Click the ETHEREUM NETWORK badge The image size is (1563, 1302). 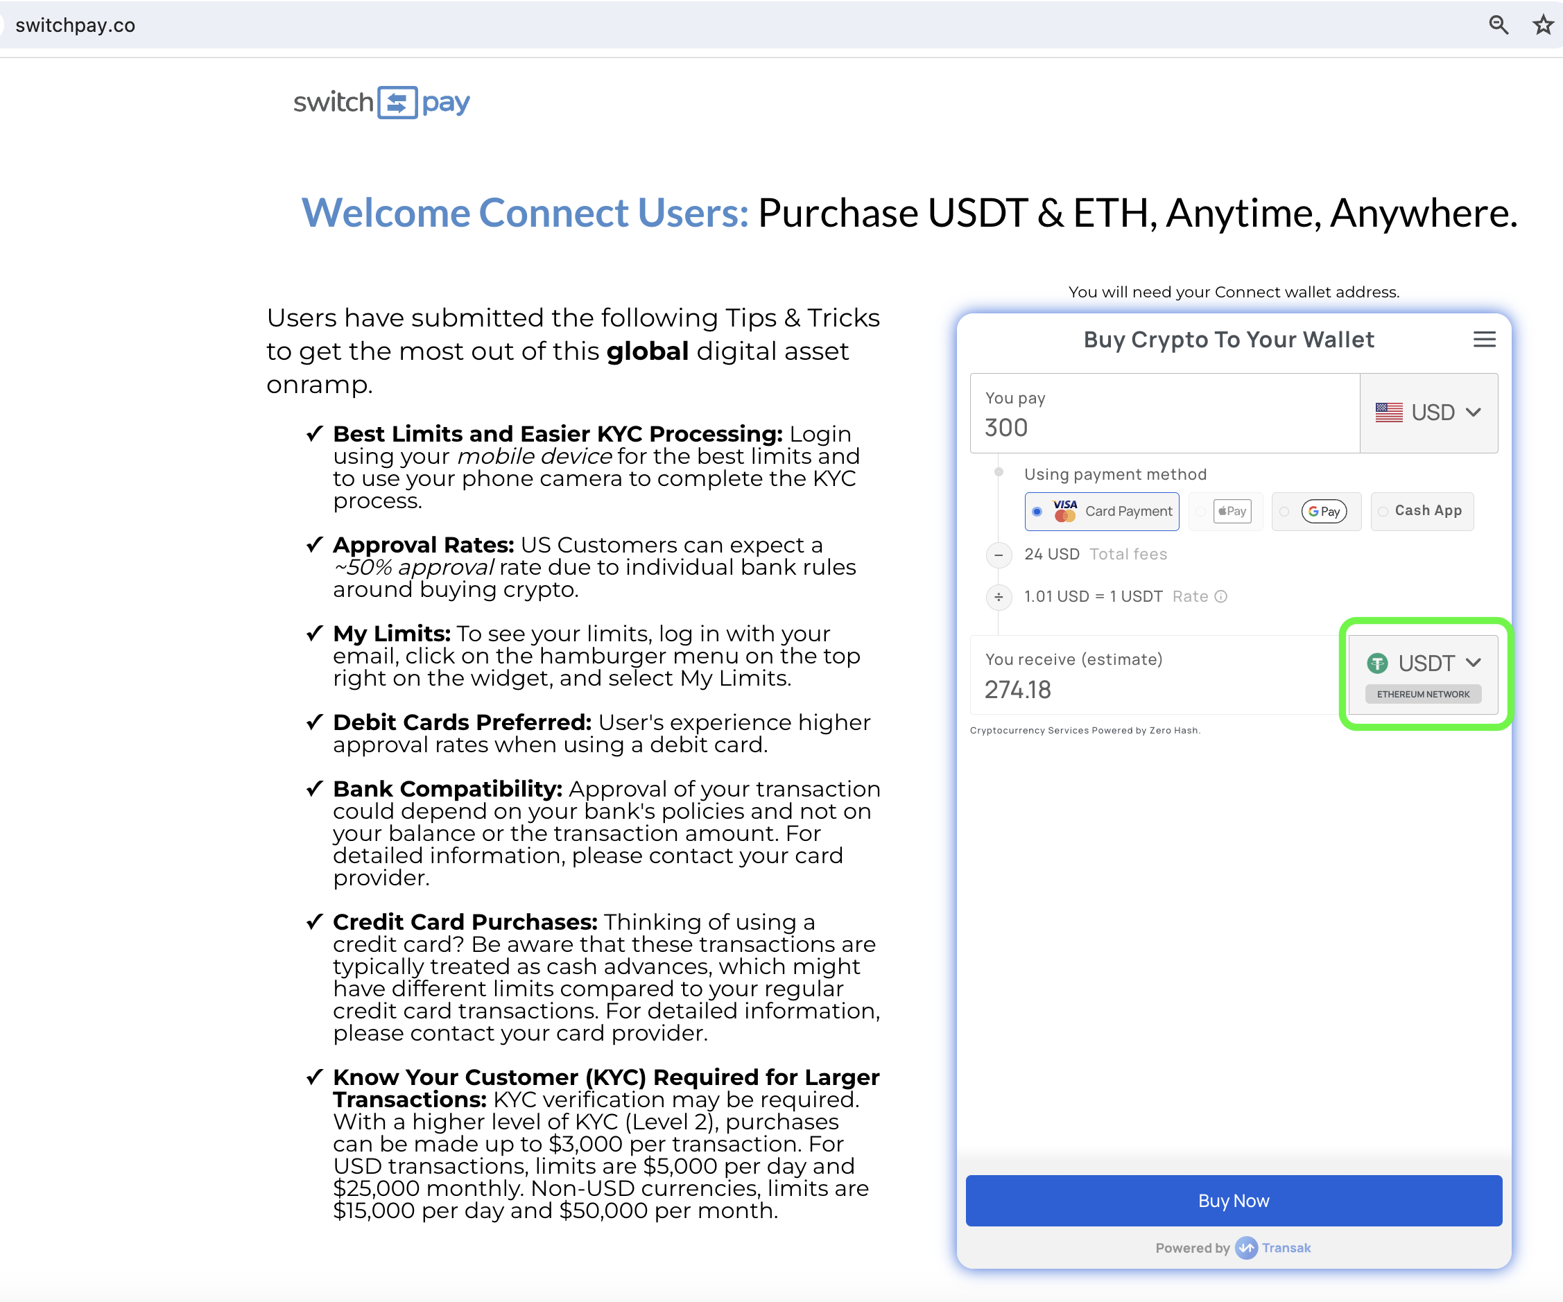1422,694
